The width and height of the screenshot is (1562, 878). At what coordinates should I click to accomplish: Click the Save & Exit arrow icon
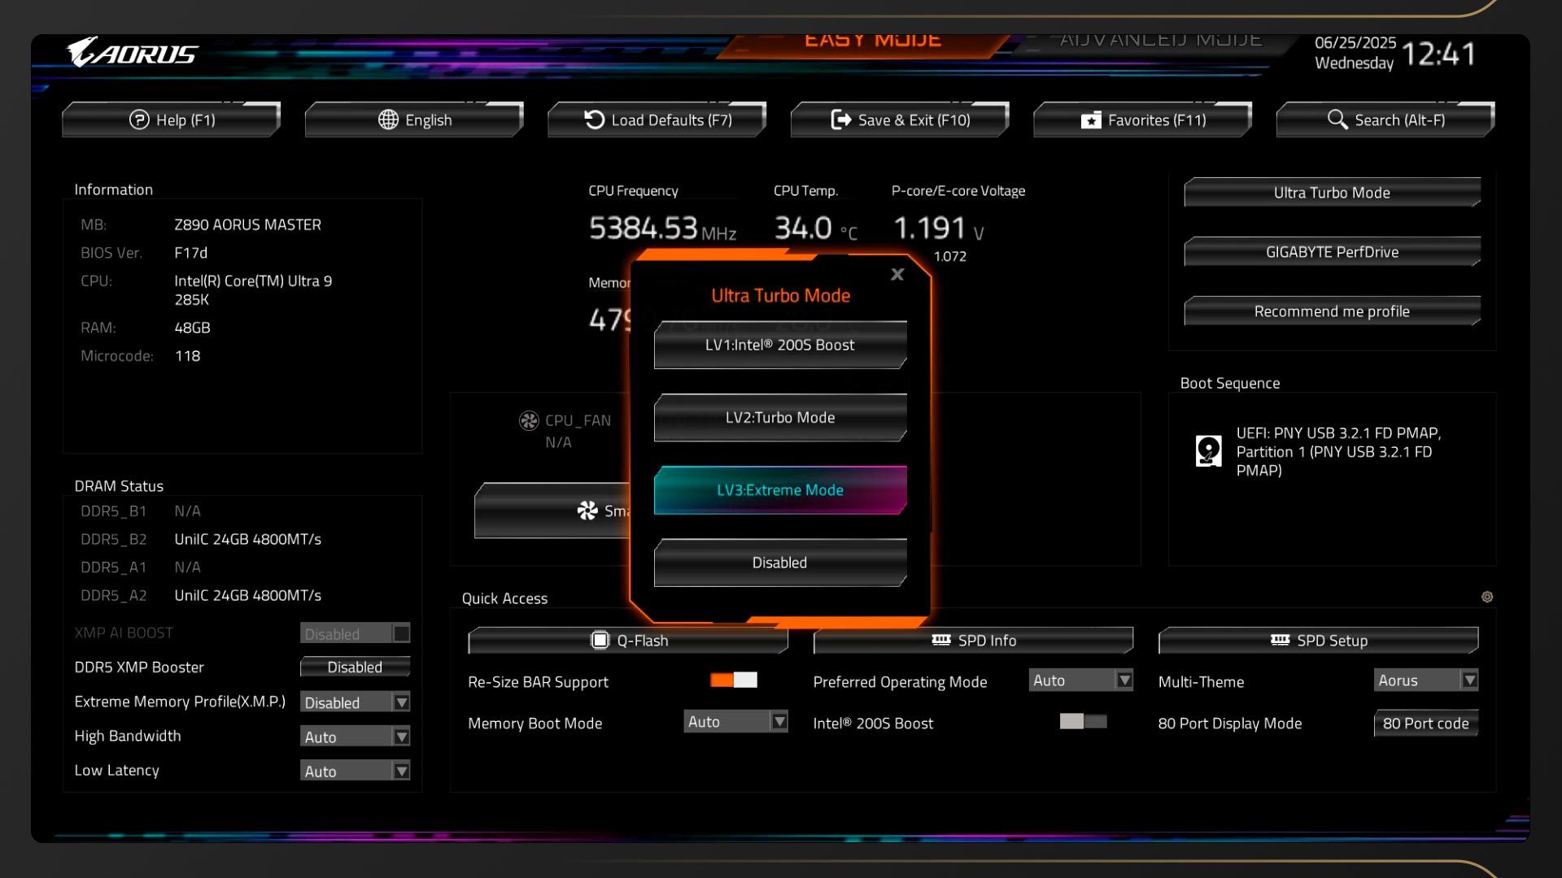[x=840, y=120]
